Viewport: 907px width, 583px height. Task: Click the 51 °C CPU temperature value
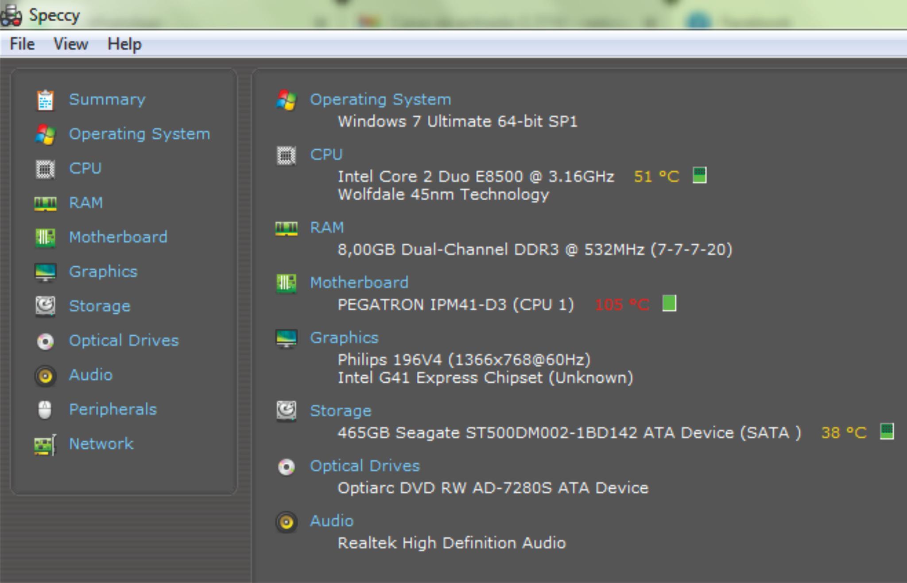(x=656, y=177)
